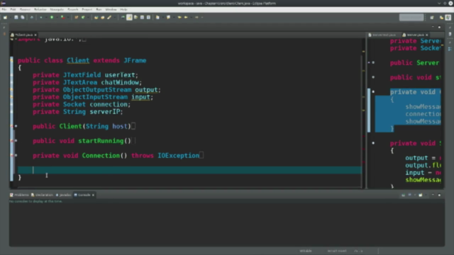Toggle Block Selection Mode icon
The width and height of the screenshot is (454, 255).
click(142, 17)
